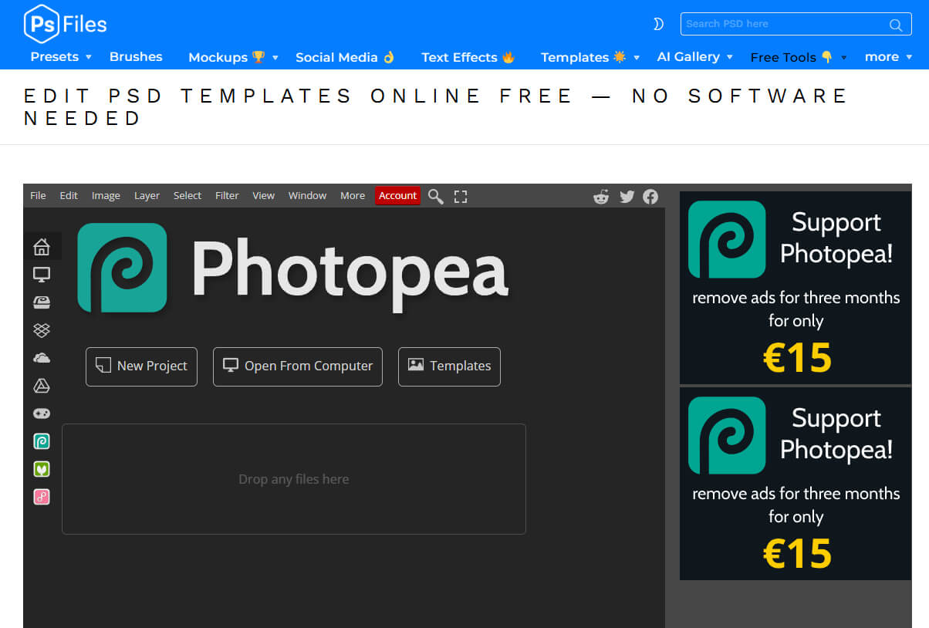Open the Dropbox storage icon in sidebar

click(42, 330)
